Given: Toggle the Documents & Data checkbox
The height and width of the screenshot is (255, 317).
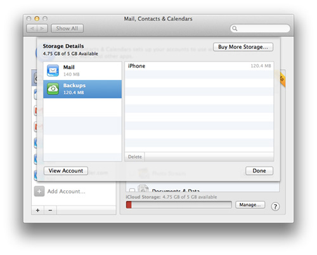Looking at the screenshot, I should (132, 190).
